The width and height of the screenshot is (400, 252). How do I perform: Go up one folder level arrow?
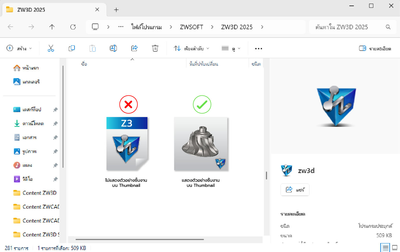(52, 27)
